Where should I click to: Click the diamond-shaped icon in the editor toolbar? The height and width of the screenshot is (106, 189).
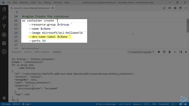pyautogui.click(x=175, y=8)
